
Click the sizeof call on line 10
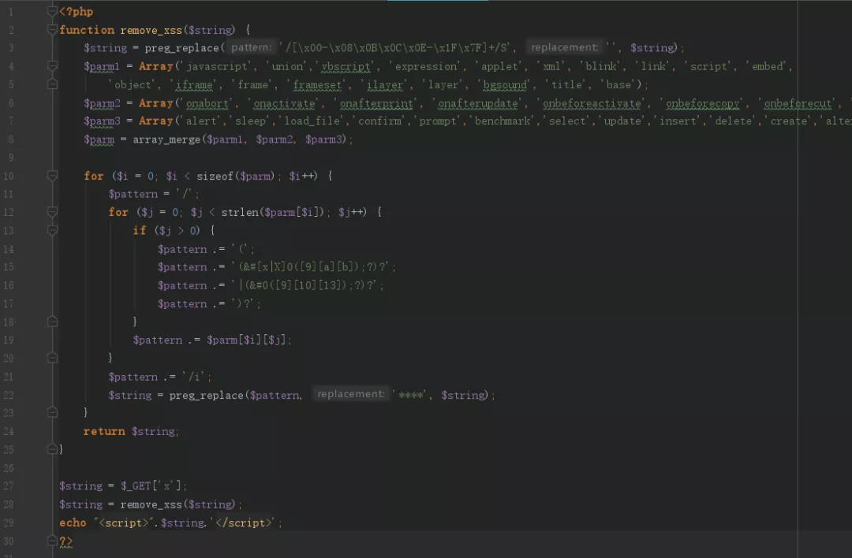tap(214, 176)
